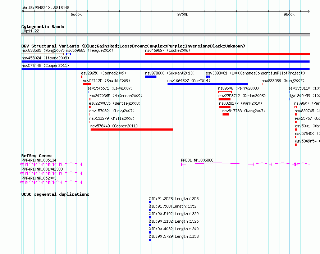Open the nsv833585 (Wong2007) label

coord(43,50)
